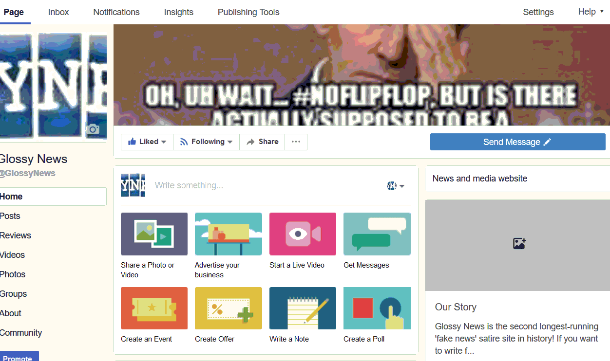Select the Advertise your business tile icon

[x=229, y=234]
